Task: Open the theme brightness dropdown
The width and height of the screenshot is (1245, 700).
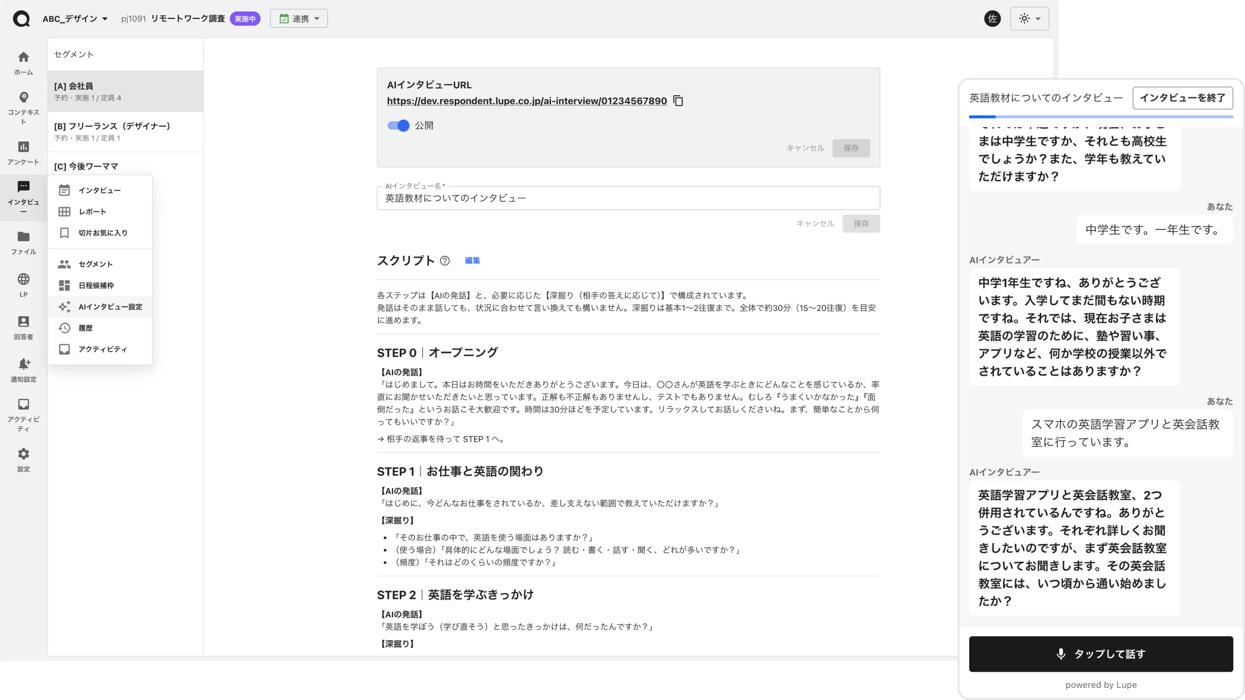Action: coord(1030,18)
